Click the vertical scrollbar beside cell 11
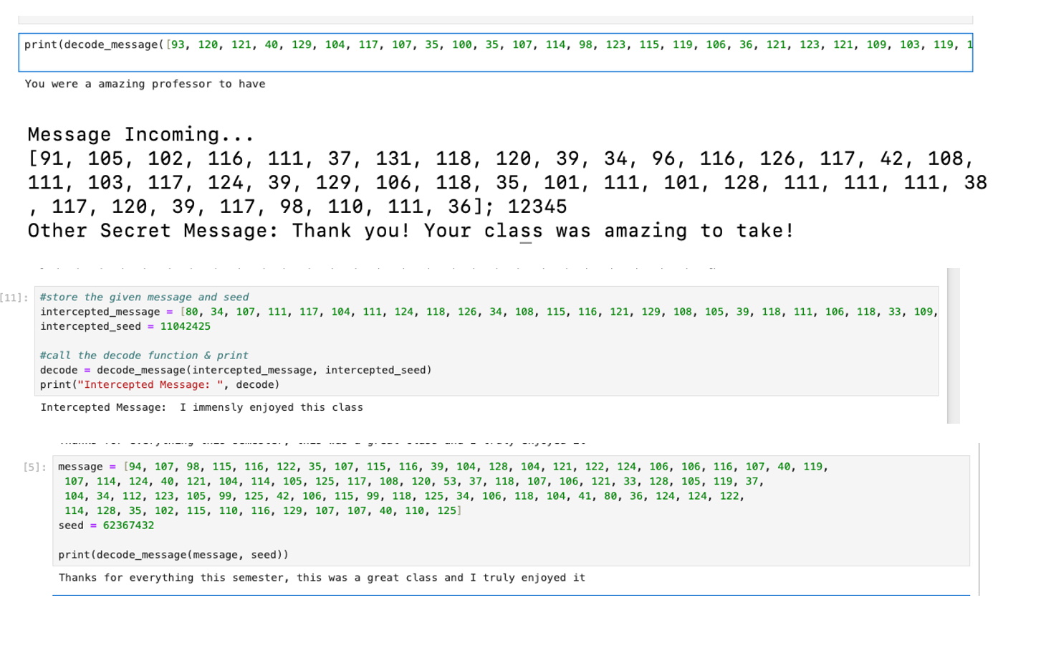 (953, 346)
